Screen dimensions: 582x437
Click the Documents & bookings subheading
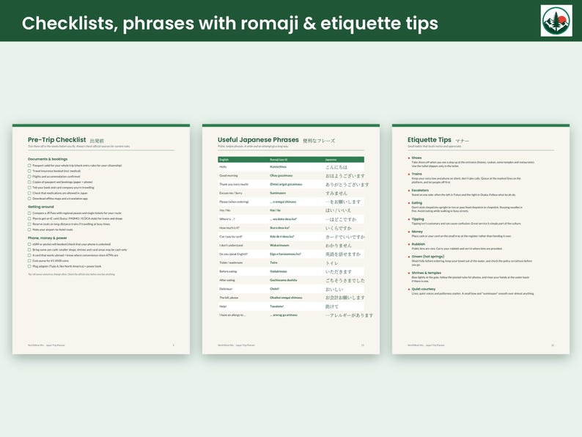click(48, 159)
